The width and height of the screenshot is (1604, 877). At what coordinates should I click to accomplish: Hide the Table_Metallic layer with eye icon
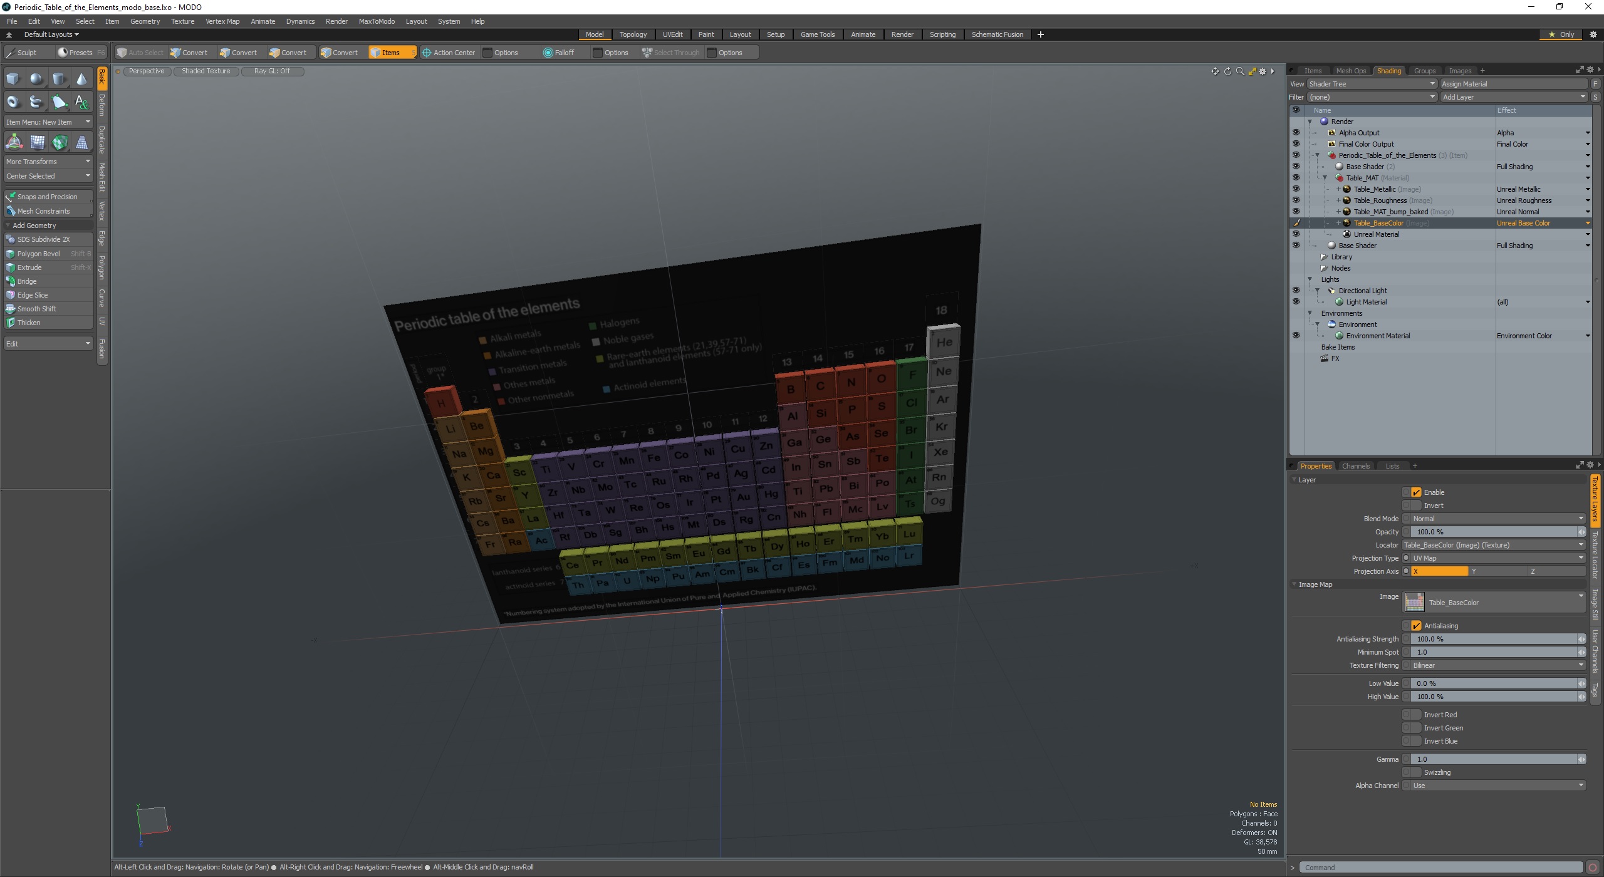pos(1296,189)
